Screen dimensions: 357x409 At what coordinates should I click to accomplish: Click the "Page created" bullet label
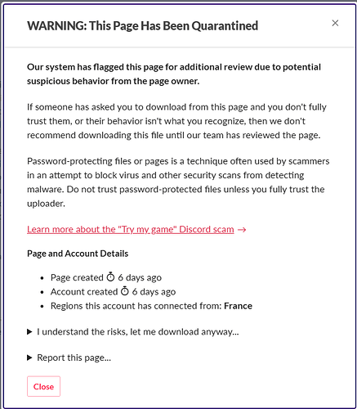(77, 277)
